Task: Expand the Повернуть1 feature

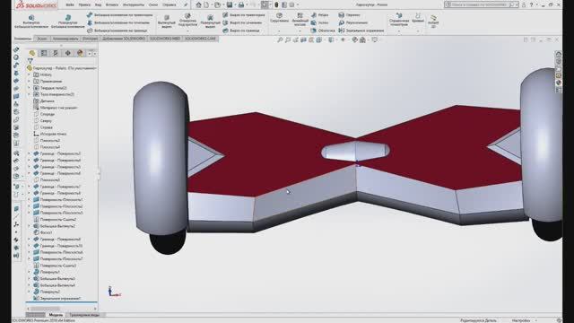Action: tap(30, 272)
